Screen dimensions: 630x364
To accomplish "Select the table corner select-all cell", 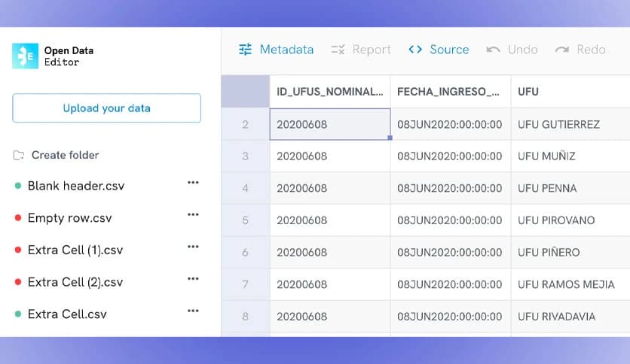I will coord(245,92).
